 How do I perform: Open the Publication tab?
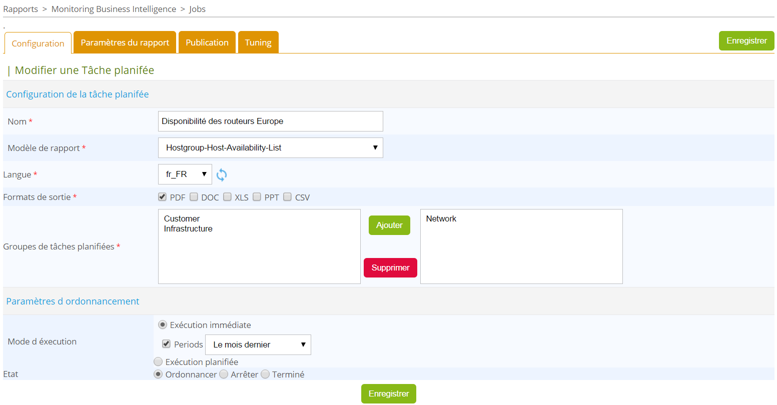point(207,42)
